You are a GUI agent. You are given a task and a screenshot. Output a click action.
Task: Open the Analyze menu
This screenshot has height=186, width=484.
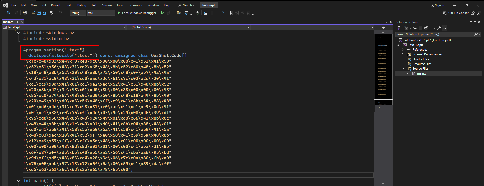tap(106, 5)
